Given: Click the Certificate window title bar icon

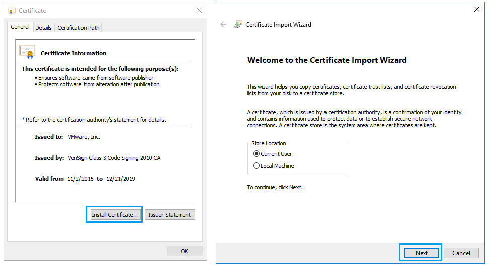Looking at the screenshot, I should tap(12, 10).
